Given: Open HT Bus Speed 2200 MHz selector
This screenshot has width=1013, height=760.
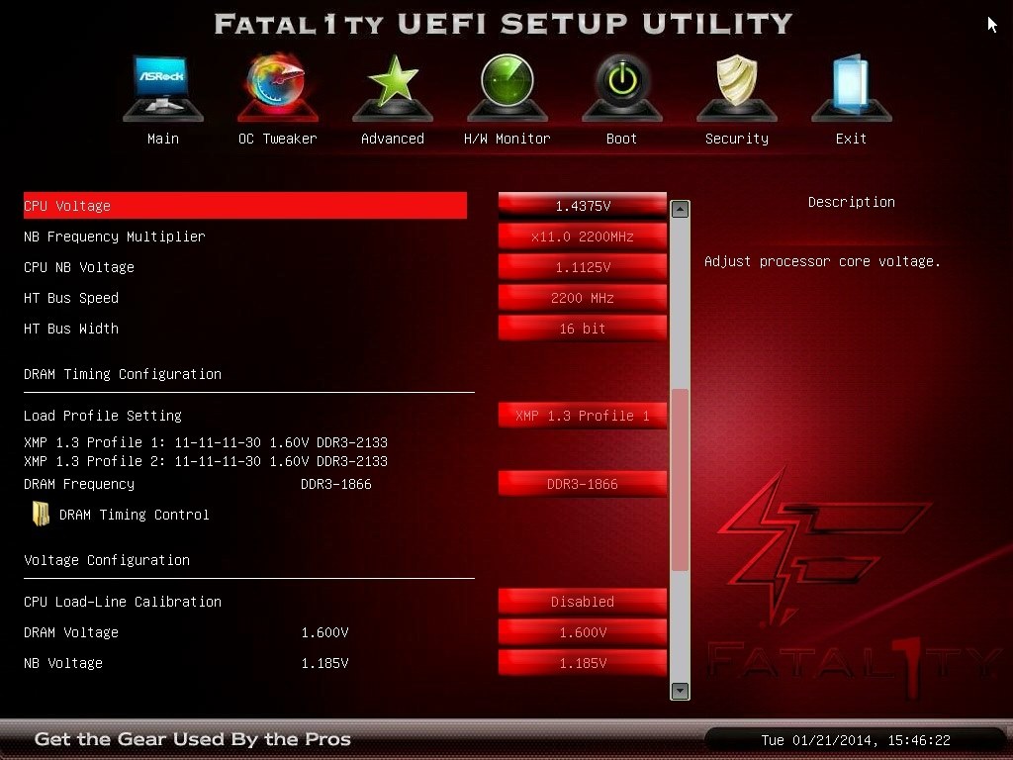Looking at the screenshot, I should click(x=583, y=298).
